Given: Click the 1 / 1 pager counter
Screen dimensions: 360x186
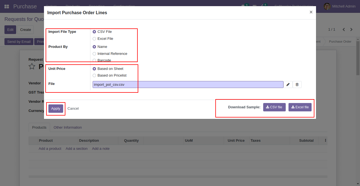Looking at the screenshot, I should pyautogui.click(x=332, y=30).
